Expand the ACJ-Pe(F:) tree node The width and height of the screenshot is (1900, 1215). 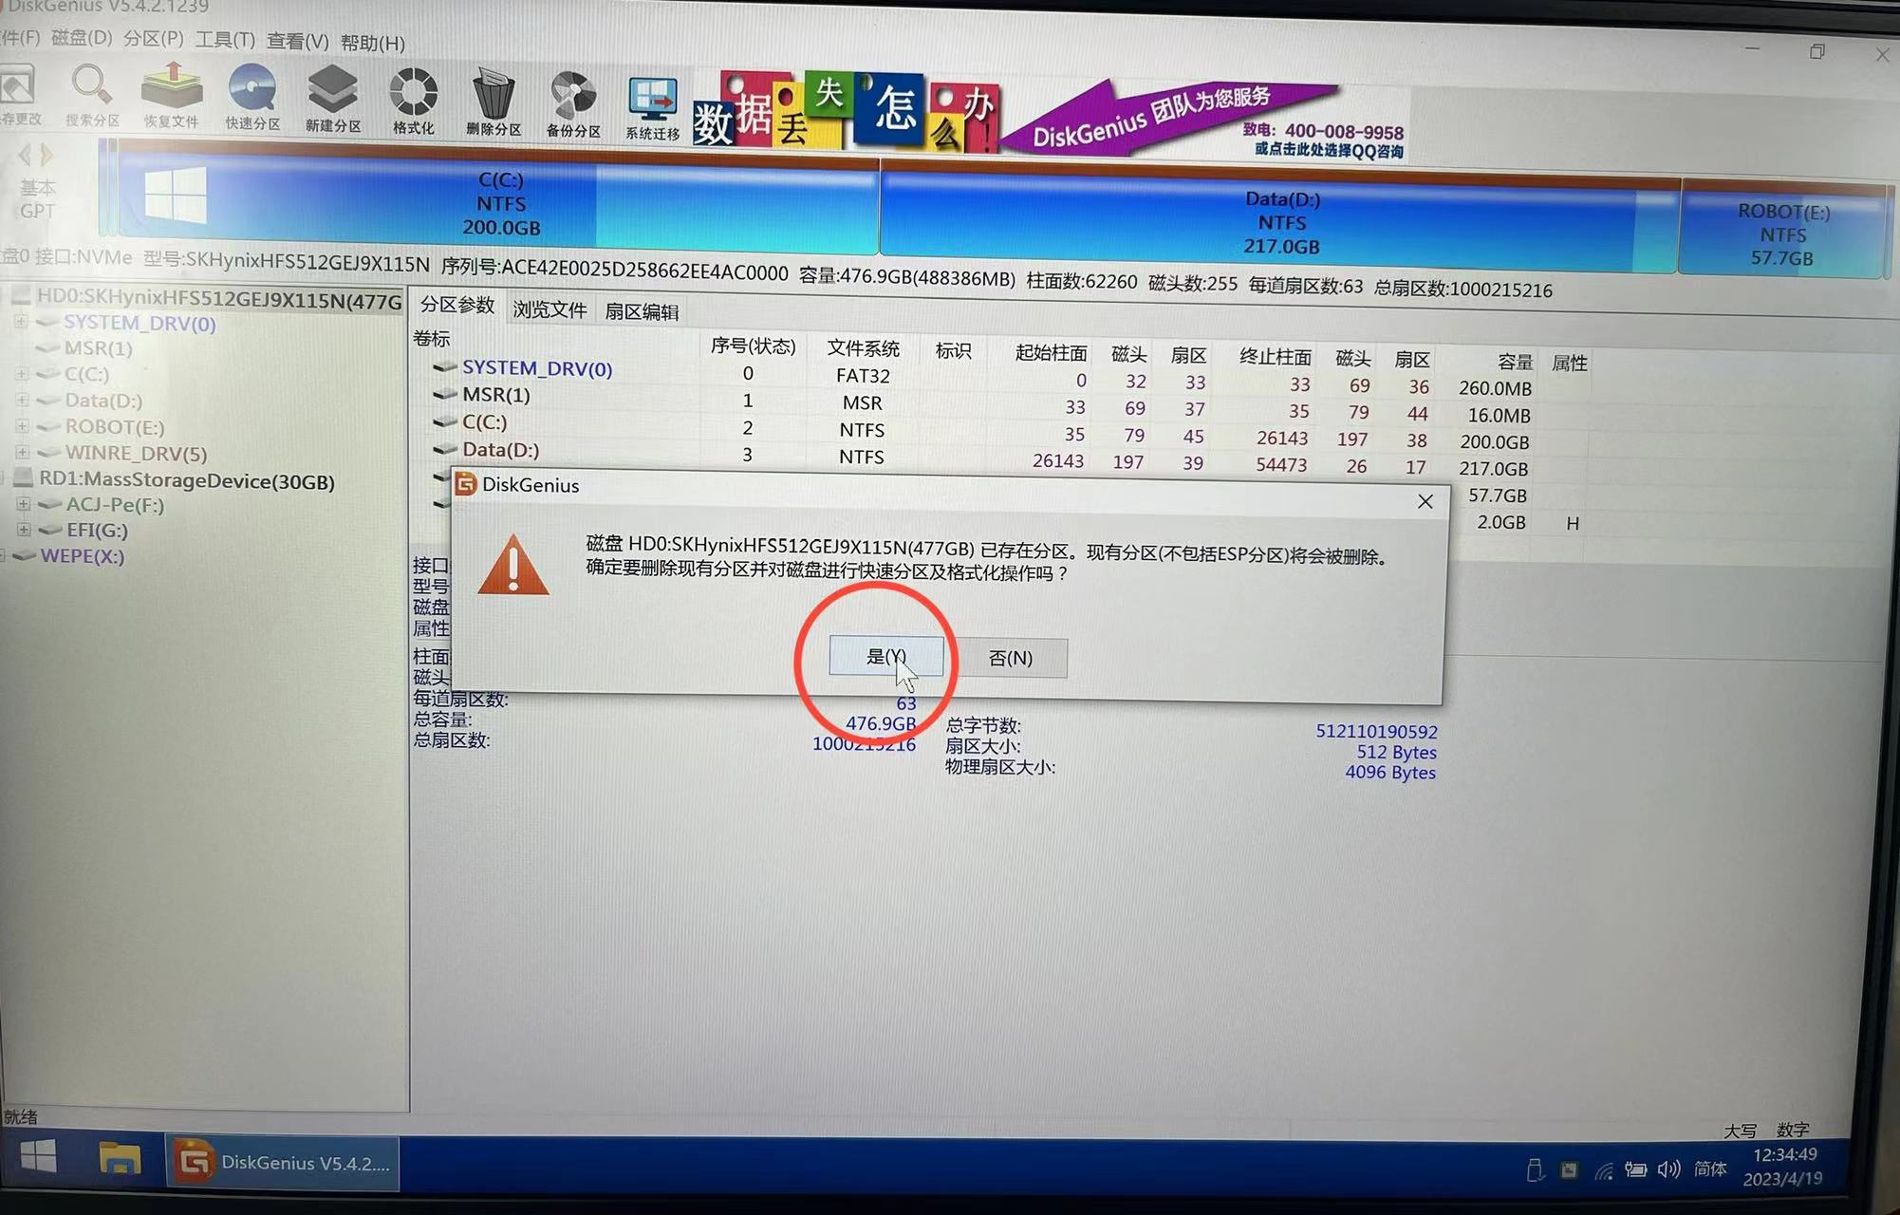coord(23,504)
